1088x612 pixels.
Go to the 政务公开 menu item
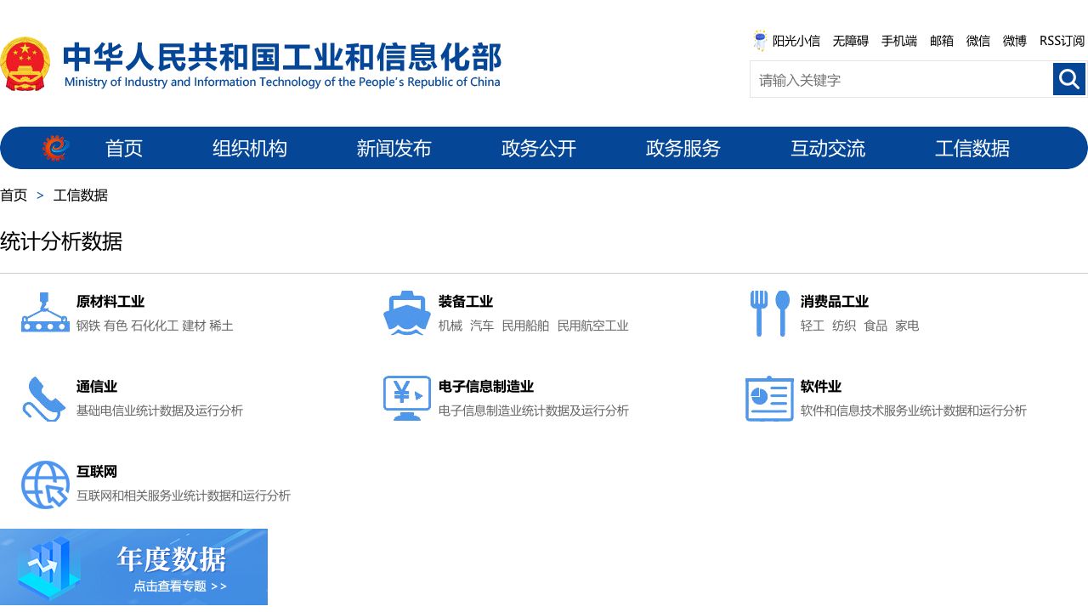[x=539, y=148]
